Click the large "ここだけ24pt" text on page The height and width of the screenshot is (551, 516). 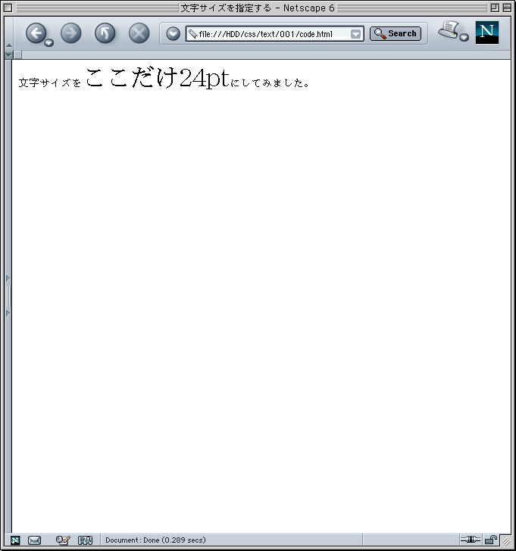(158, 77)
